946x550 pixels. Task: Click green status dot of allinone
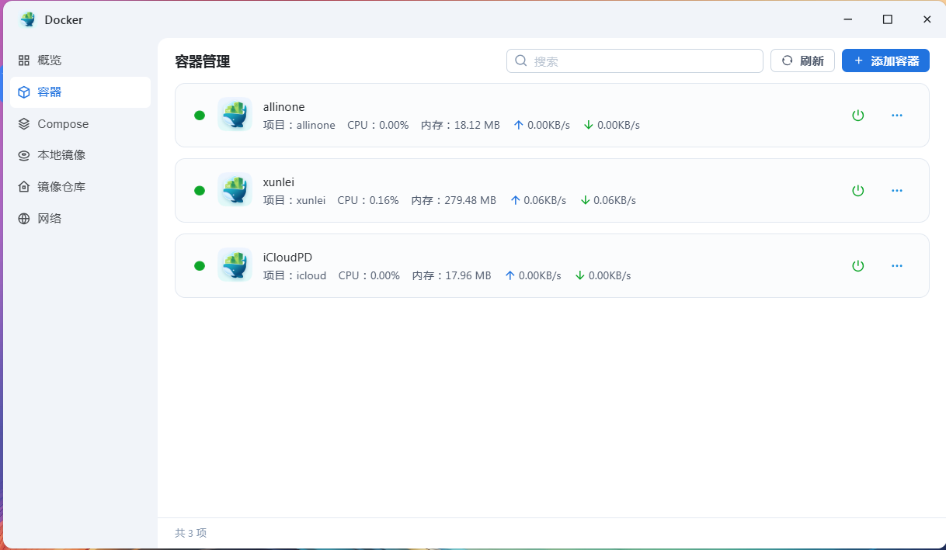point(200,116)
